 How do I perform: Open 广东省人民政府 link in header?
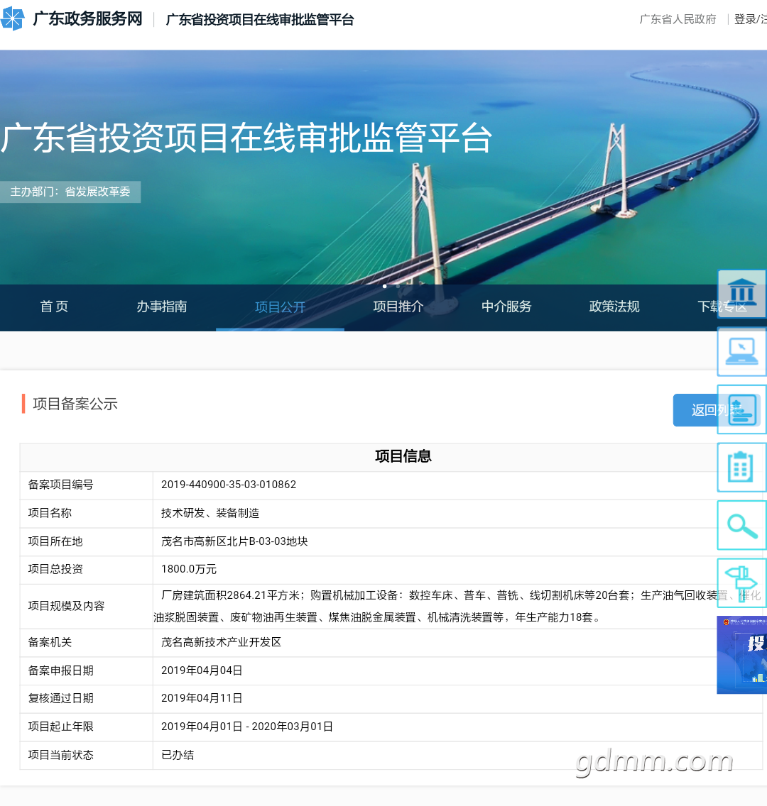coord(678,20)
